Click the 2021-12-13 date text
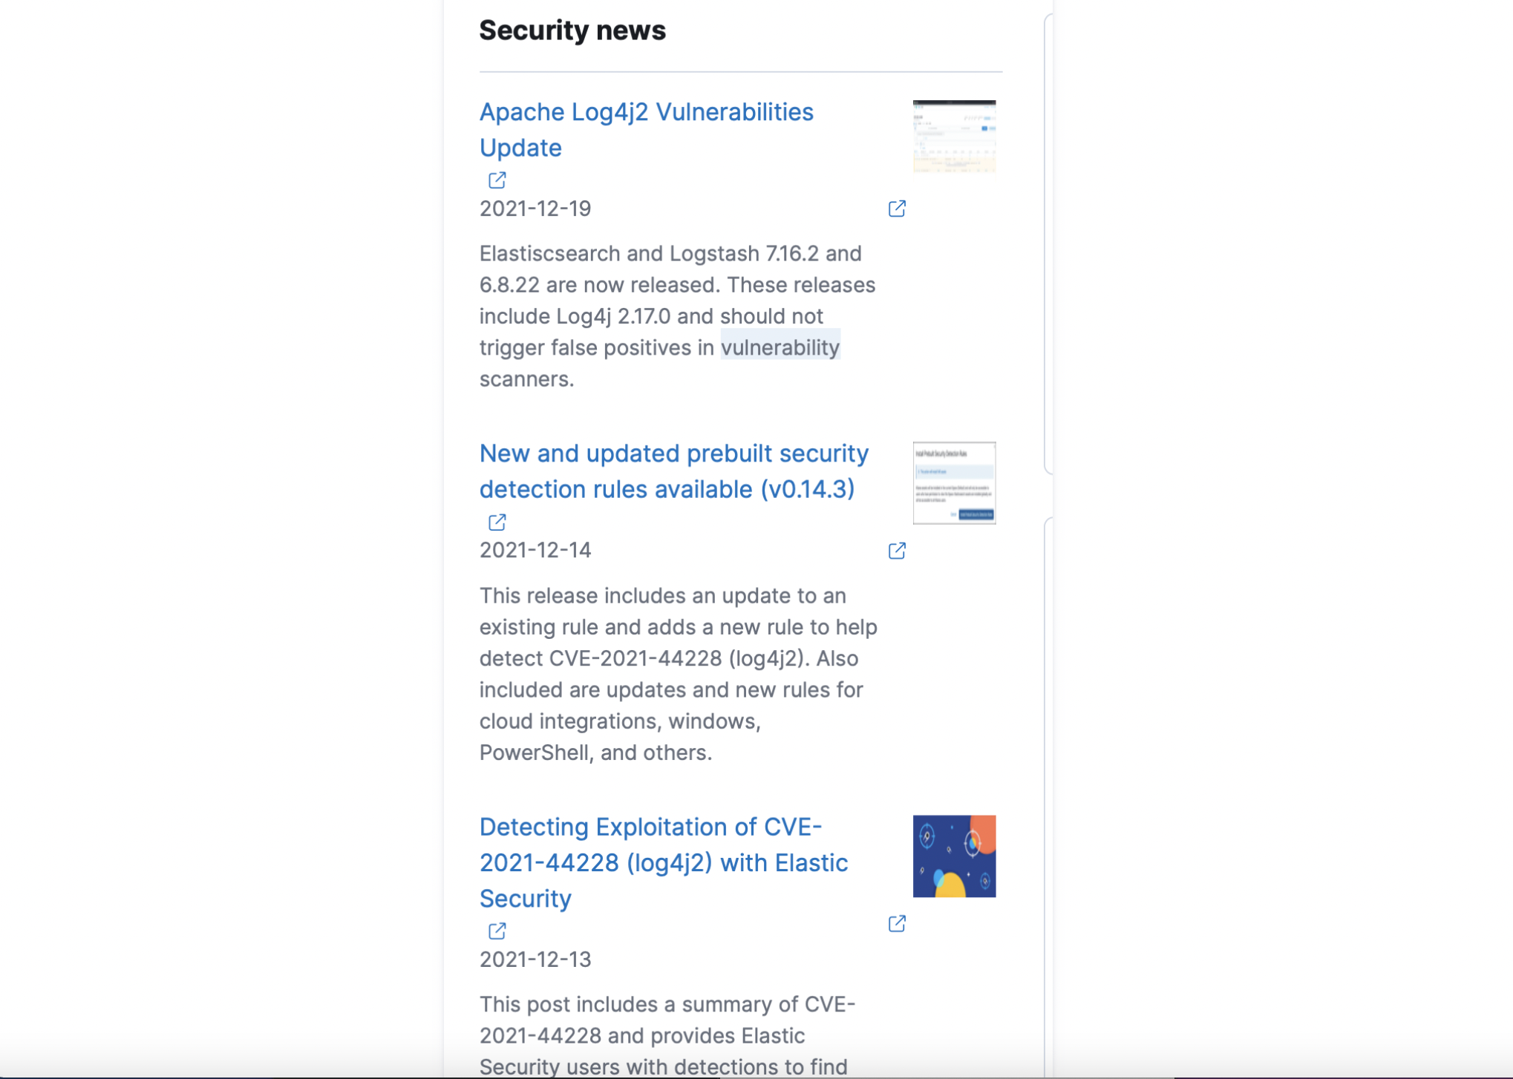 tap(535, 960)
